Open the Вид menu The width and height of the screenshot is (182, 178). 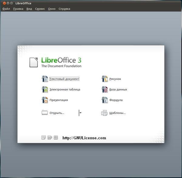[x=29, y=9]
